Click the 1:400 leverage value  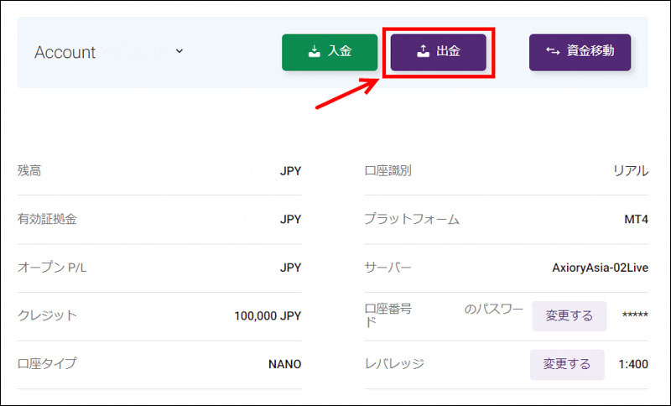[x=632, y=364]
